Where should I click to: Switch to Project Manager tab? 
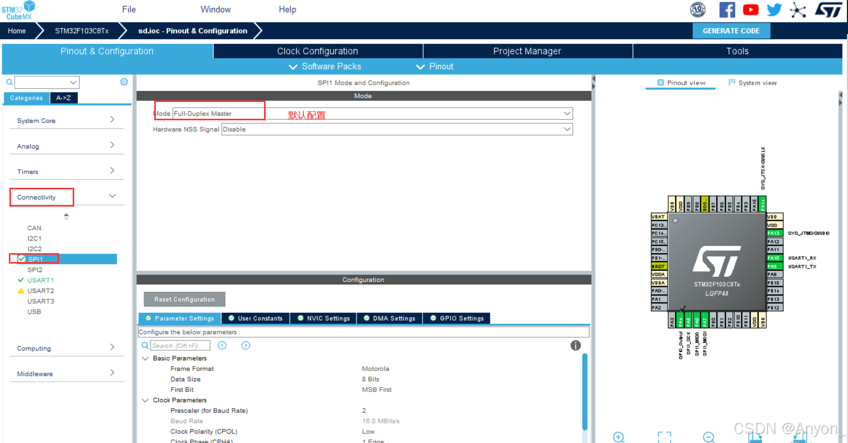[x=528, y=51]
